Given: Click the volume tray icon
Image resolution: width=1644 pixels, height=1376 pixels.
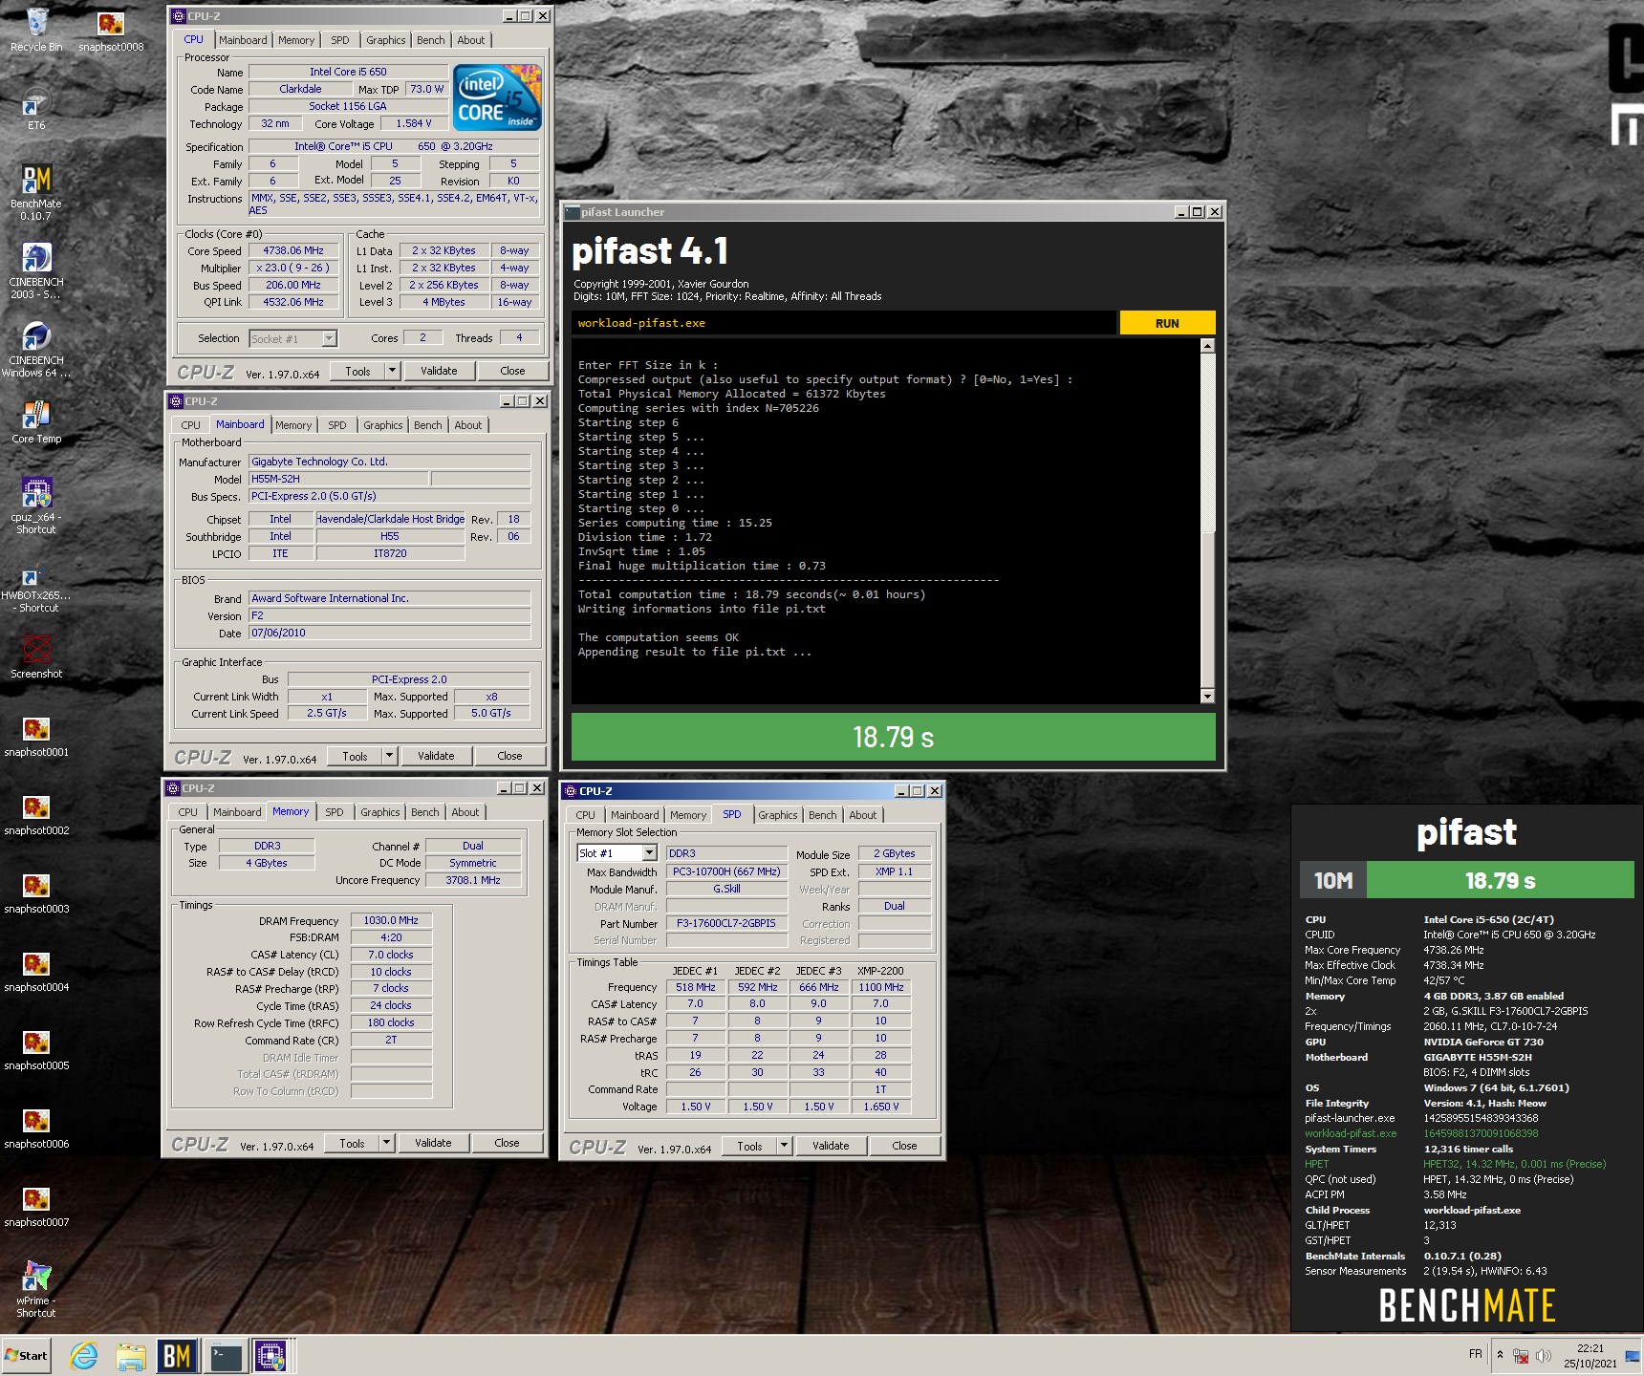Looking at the screenshot, I should click(1543, 1355).
